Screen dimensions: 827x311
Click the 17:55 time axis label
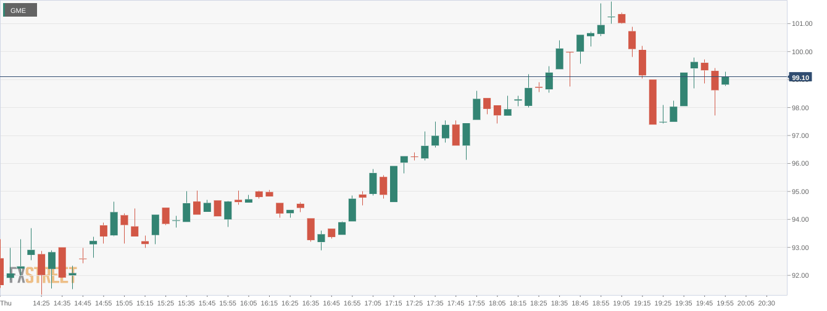476,303
